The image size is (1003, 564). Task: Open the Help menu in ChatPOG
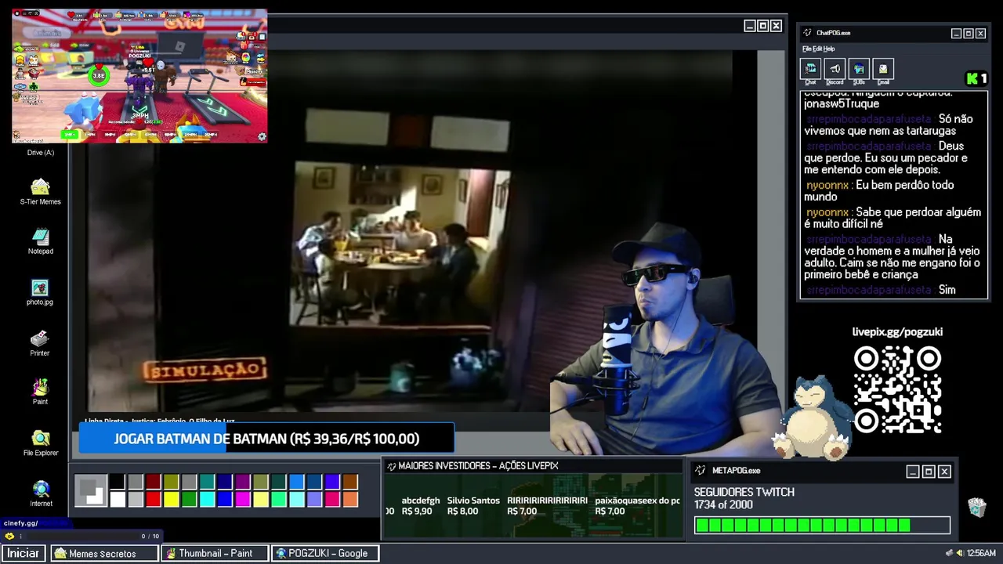click(829, 49)
